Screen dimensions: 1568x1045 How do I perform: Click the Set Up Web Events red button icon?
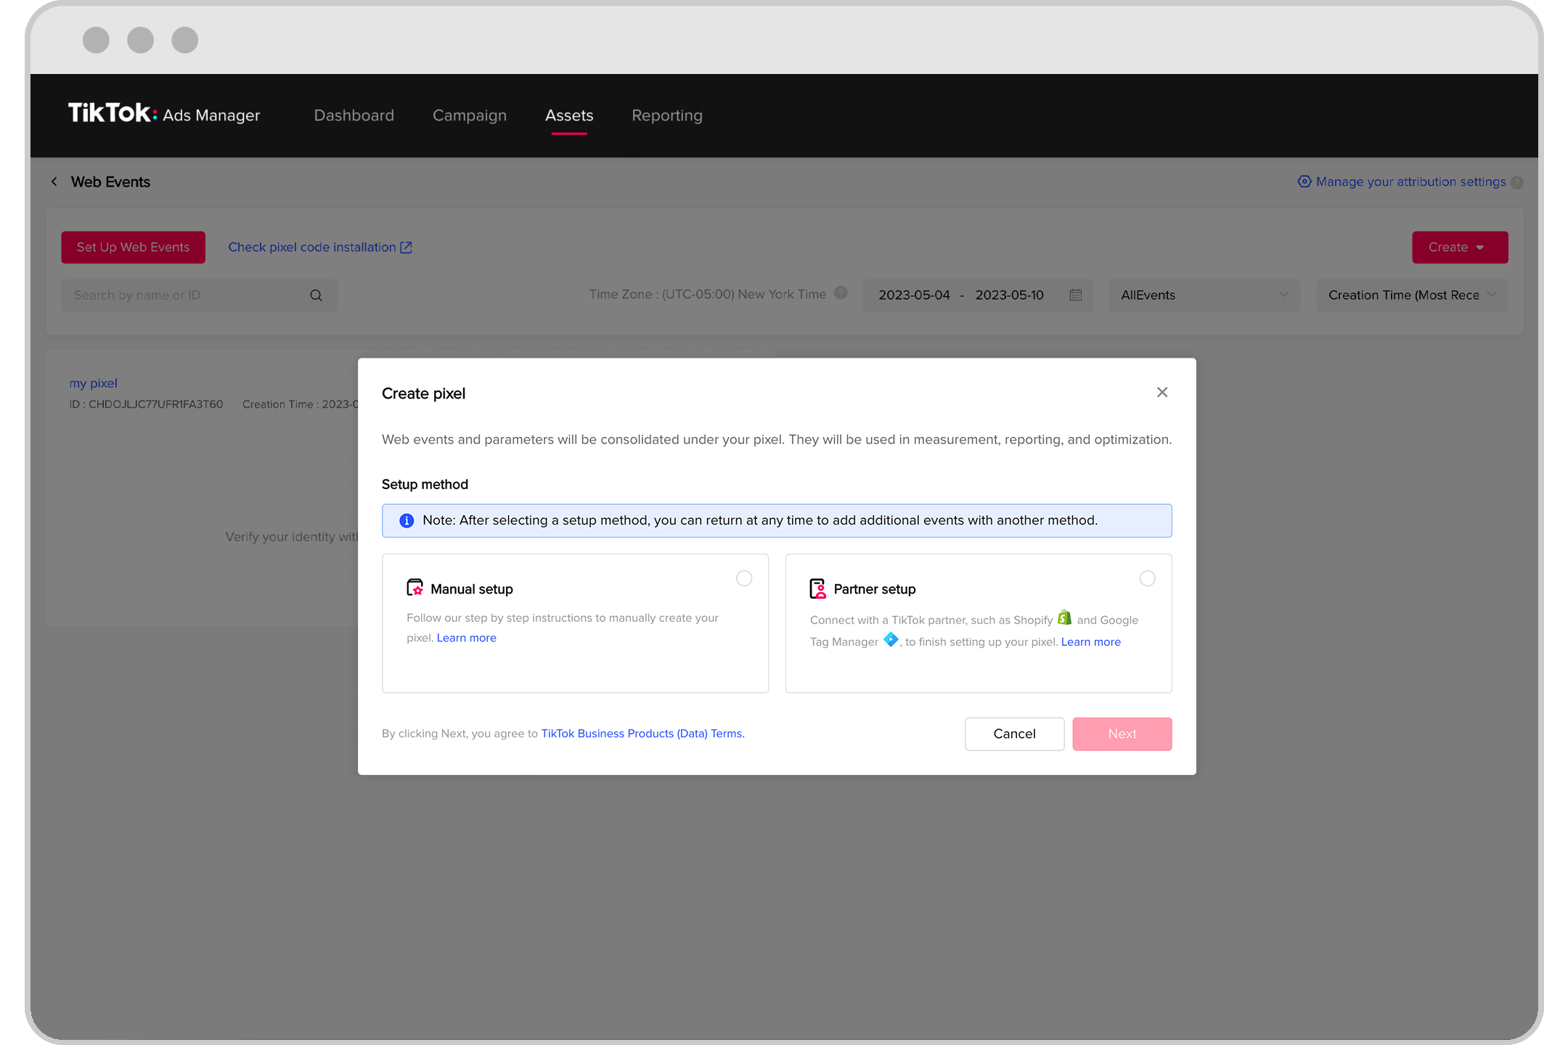(x=133, y=247)
